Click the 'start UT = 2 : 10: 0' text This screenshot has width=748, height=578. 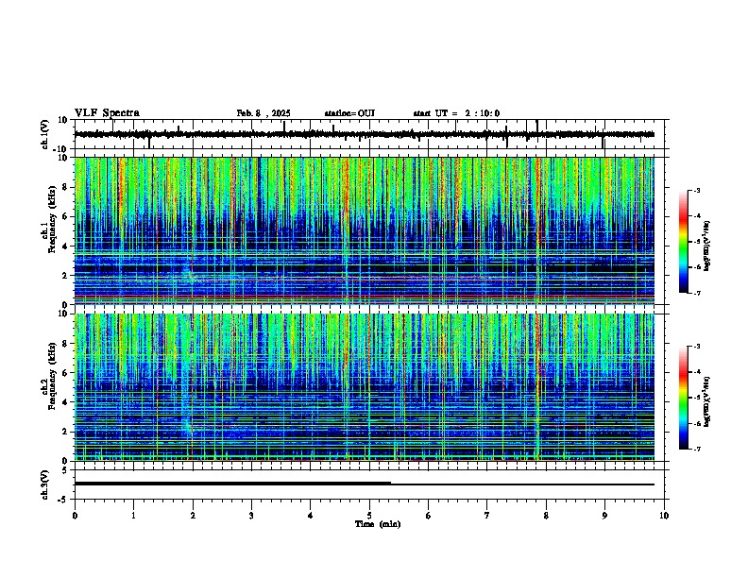tap(456, 113)
